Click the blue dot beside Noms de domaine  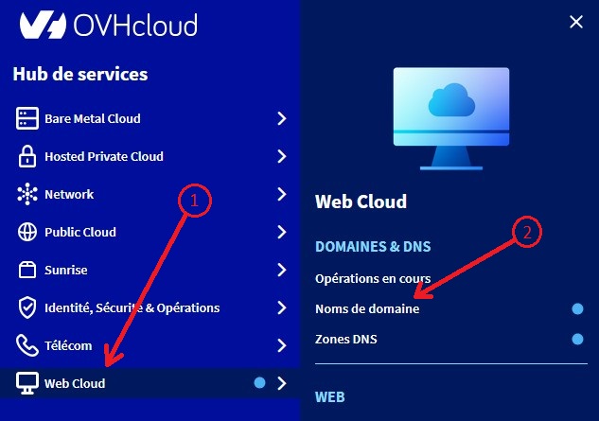pos(577,308)
